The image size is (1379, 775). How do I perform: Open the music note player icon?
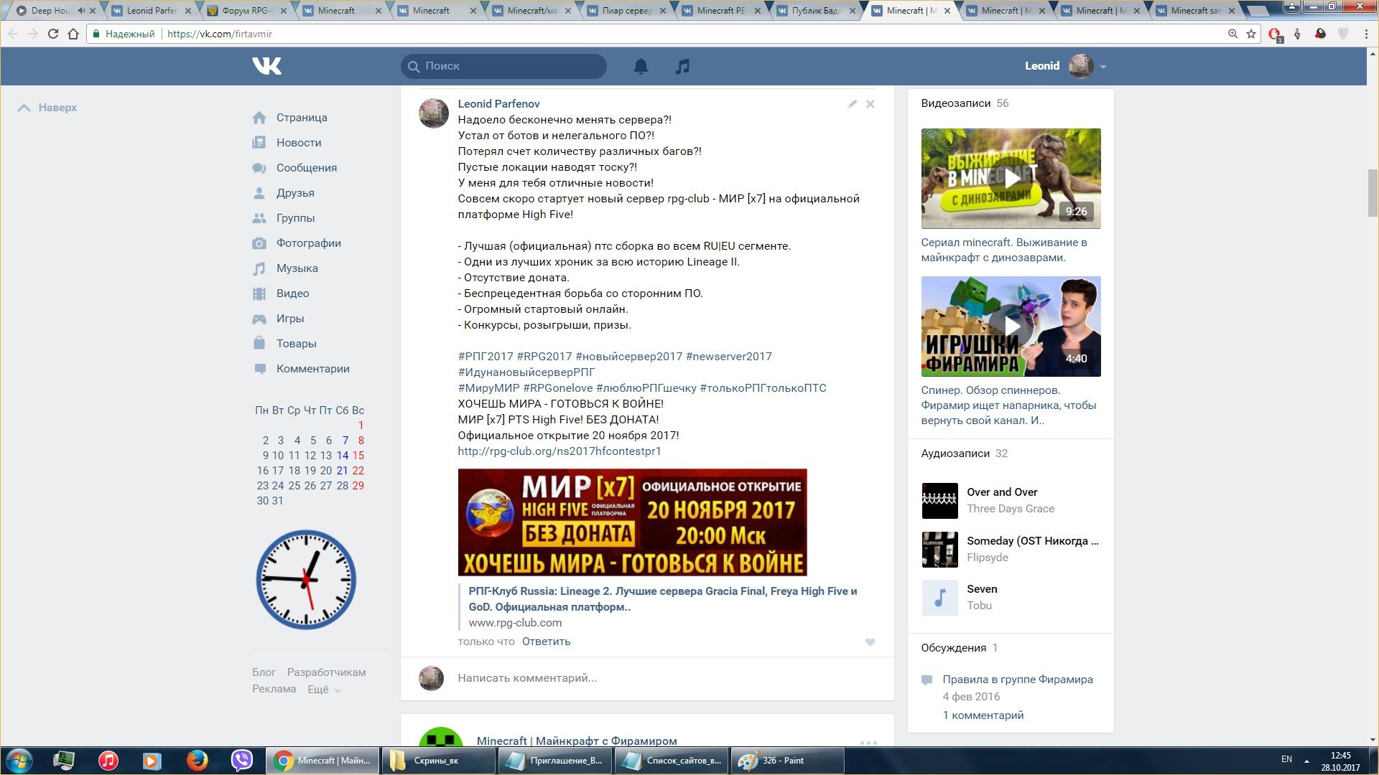[x=682, y=66]
